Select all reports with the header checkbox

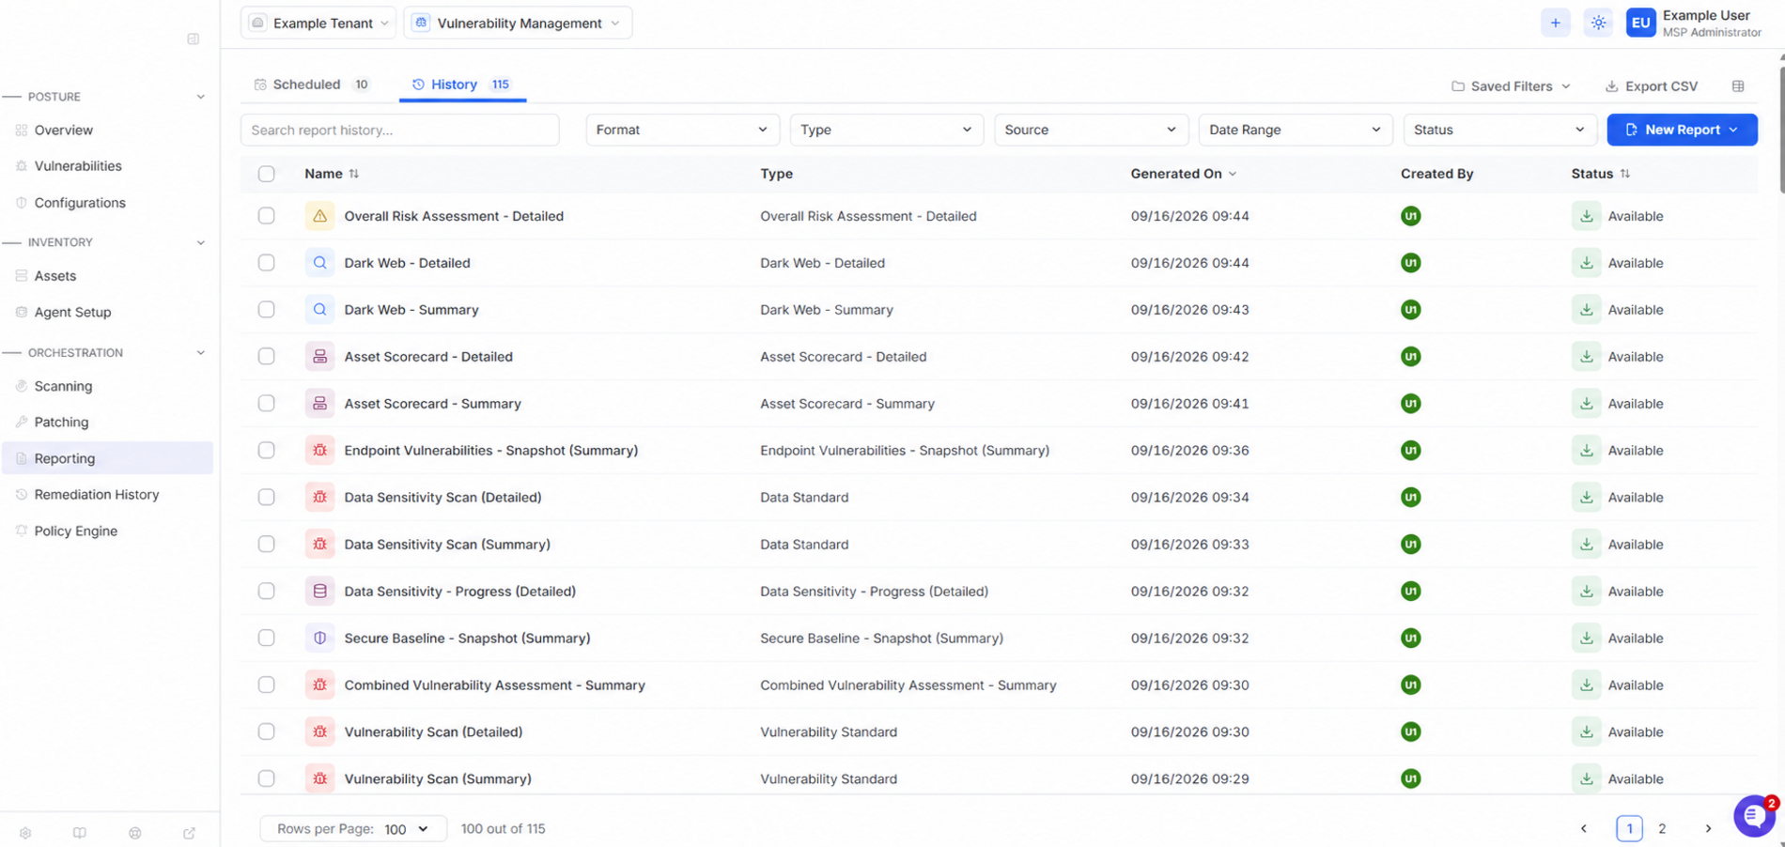pyautogui.click(x=267, y=174)
